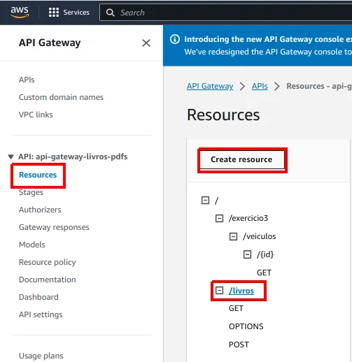This screenshot has height=362, width=352.
Task: Follow the APIs breadcrumb link
Action: [x=260, y=86]
